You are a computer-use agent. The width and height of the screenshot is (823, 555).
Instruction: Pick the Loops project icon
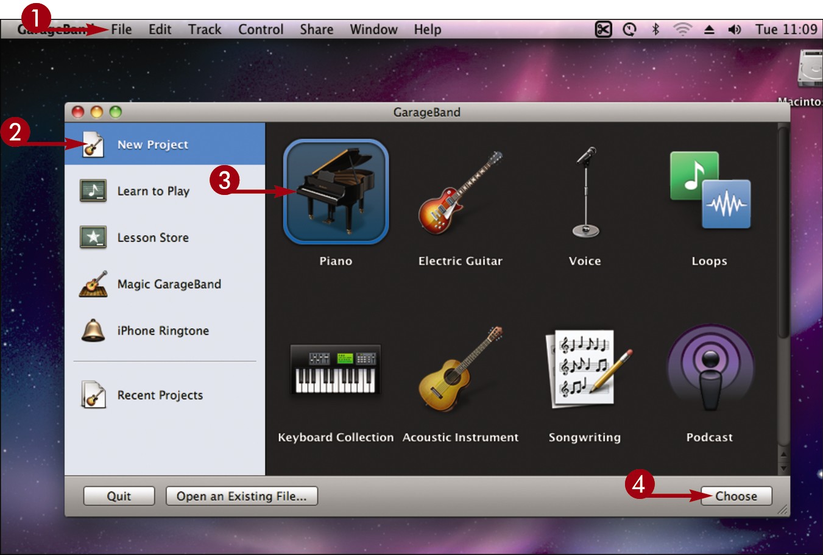coord(710,189)
